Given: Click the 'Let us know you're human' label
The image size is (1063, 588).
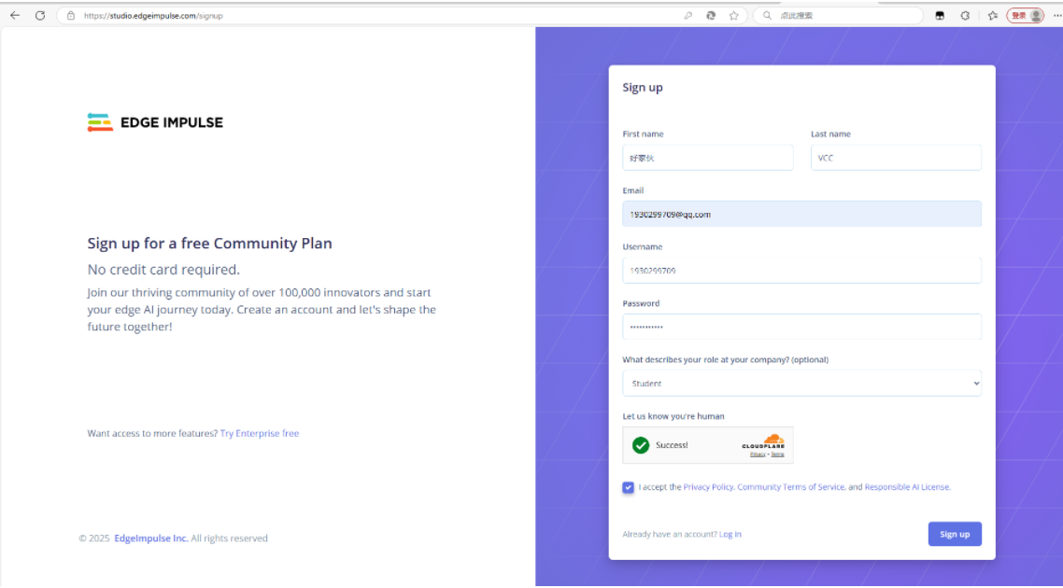Looking at the screenshot, I should click(x=673, y=416).
